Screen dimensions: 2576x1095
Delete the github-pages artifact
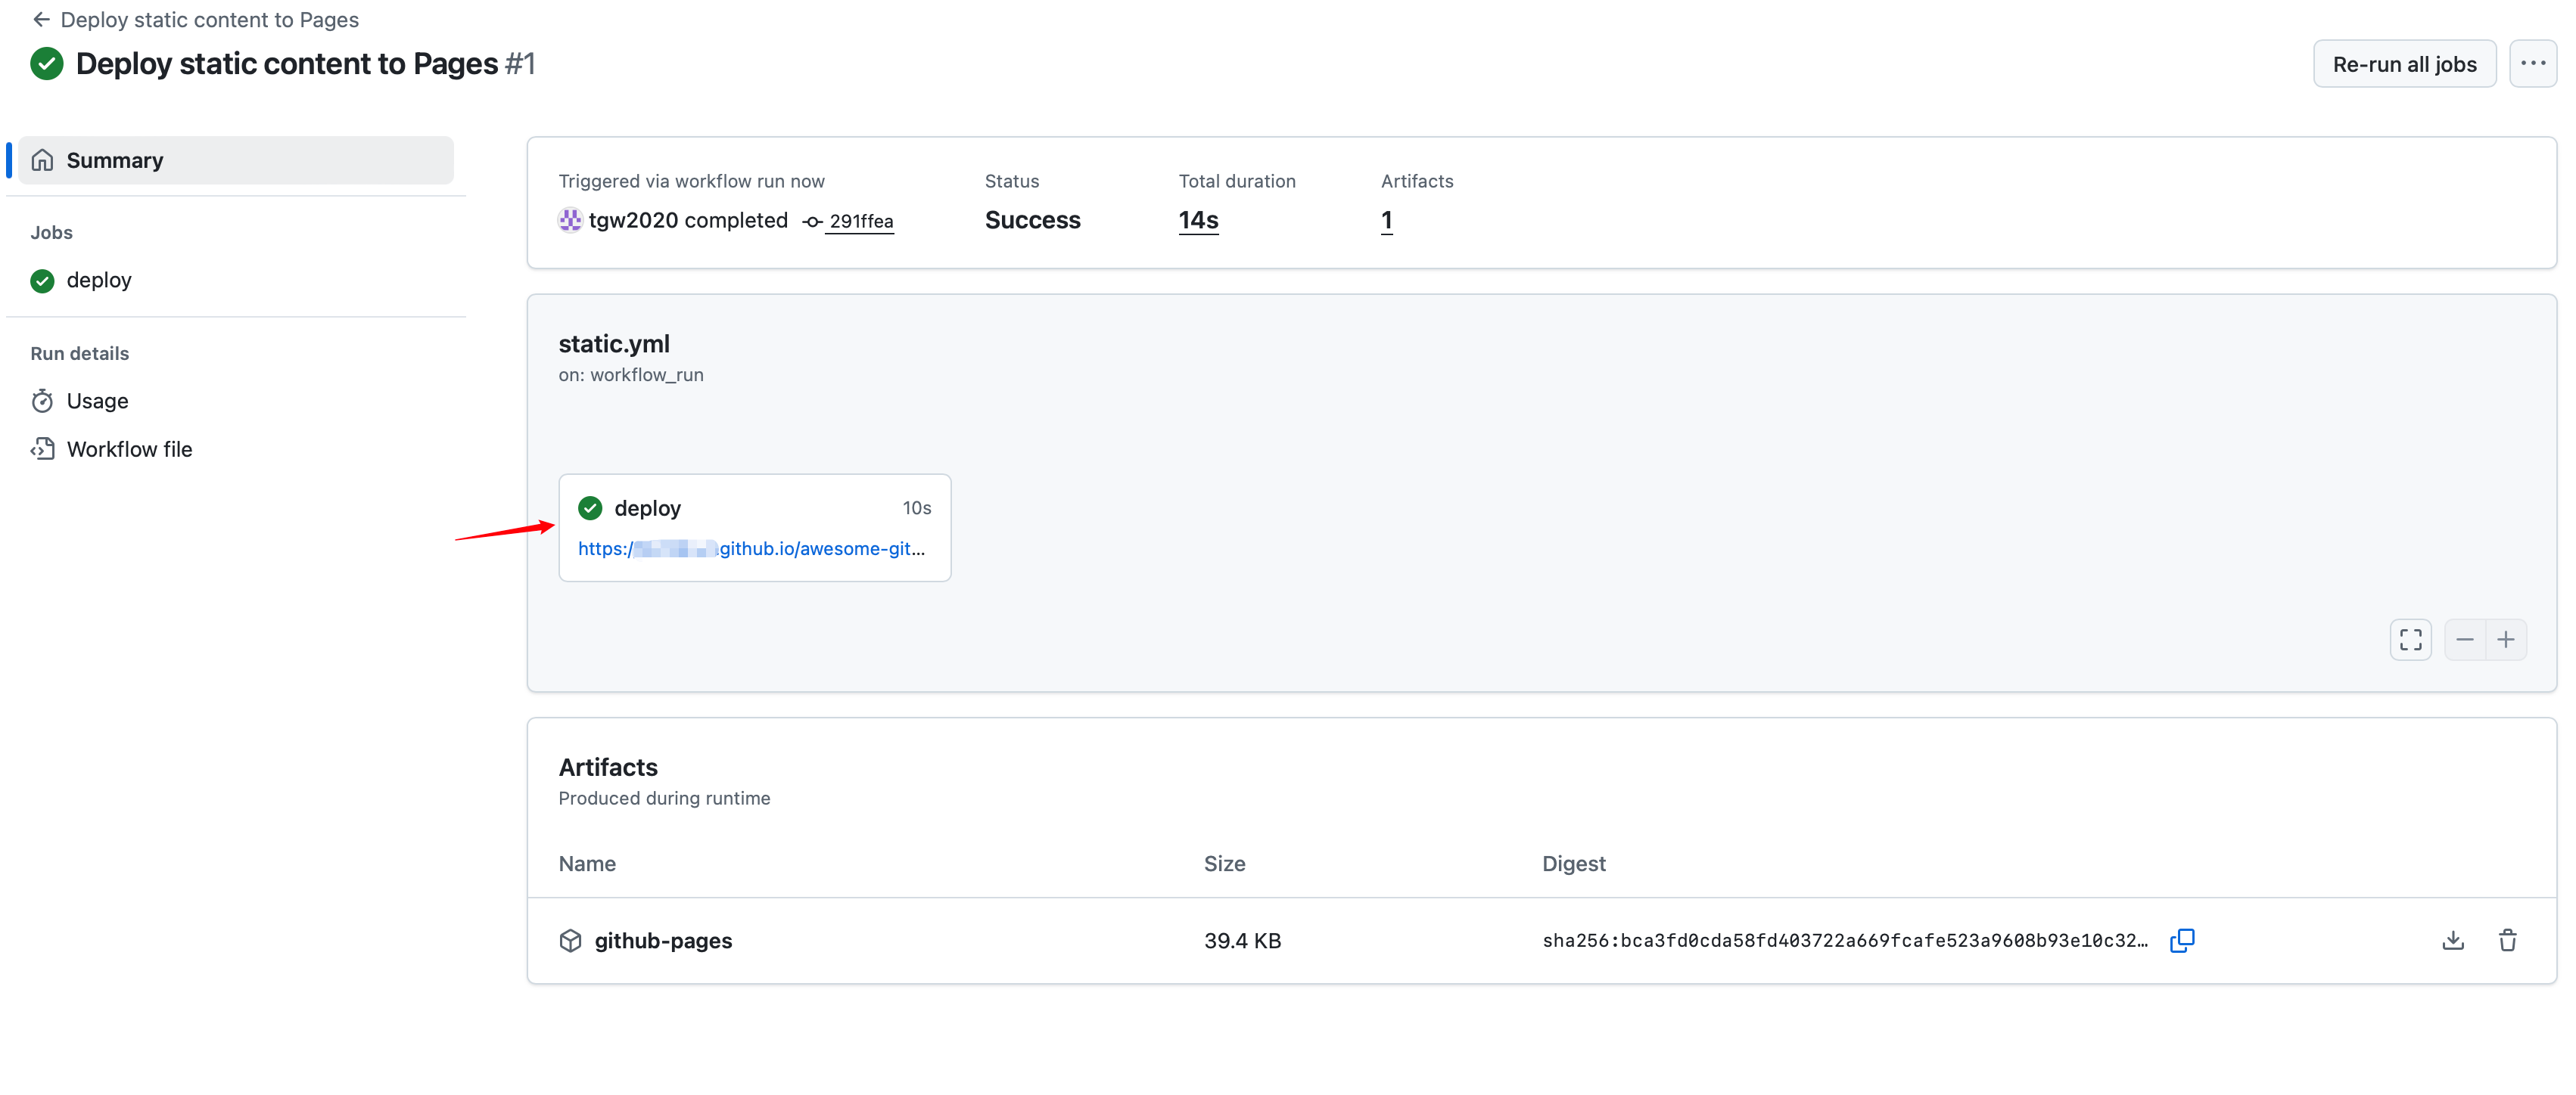(2507, 940)
